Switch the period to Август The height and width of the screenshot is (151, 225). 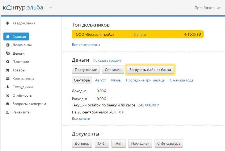click(100, 80)
